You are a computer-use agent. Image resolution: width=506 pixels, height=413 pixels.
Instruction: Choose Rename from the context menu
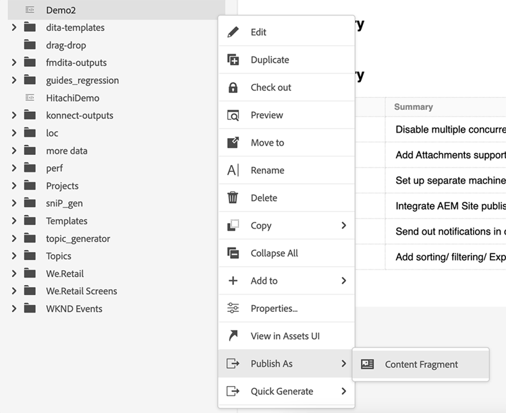267,170
